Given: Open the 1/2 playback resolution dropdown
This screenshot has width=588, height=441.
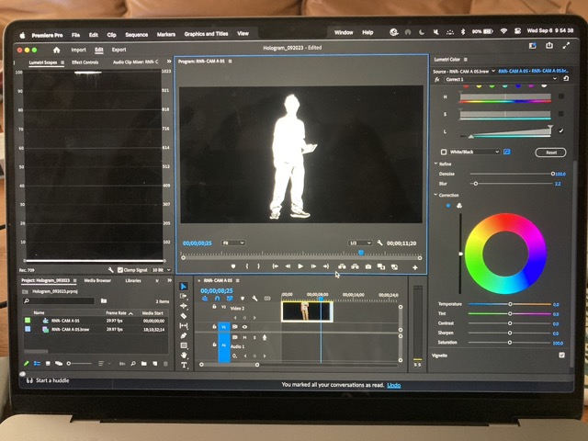Looking at the screenshot, I should (359, 243).
